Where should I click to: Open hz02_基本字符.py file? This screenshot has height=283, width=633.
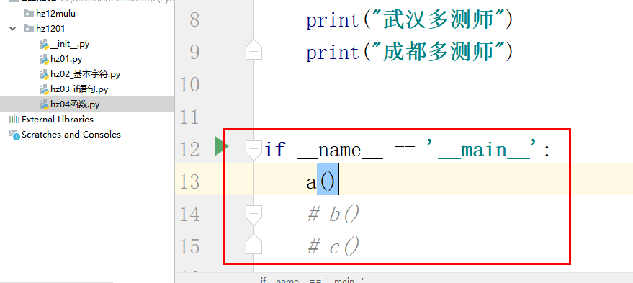click(x=85, y=74)
